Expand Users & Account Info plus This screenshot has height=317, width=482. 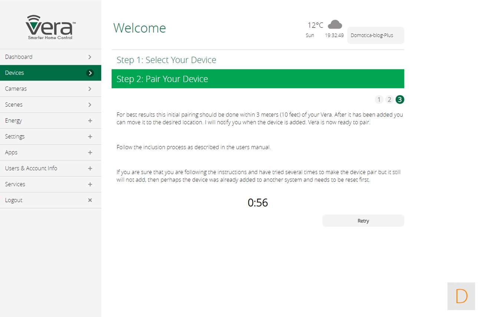pos(90,169)
